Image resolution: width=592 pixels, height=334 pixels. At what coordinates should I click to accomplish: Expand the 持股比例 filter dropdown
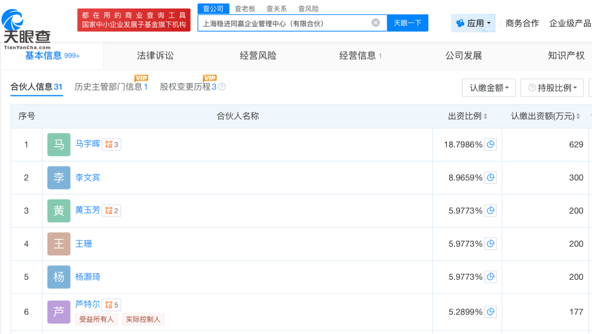coord(552,88)
